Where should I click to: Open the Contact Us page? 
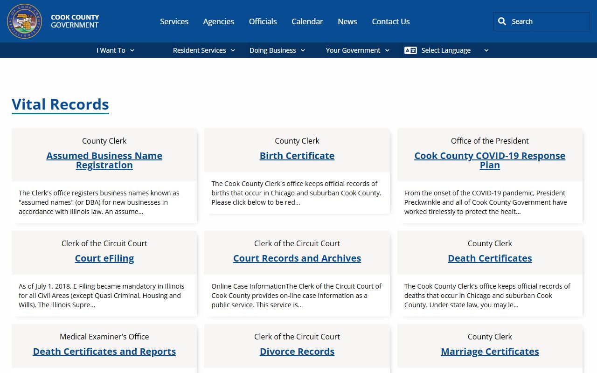tap(391, 21)
